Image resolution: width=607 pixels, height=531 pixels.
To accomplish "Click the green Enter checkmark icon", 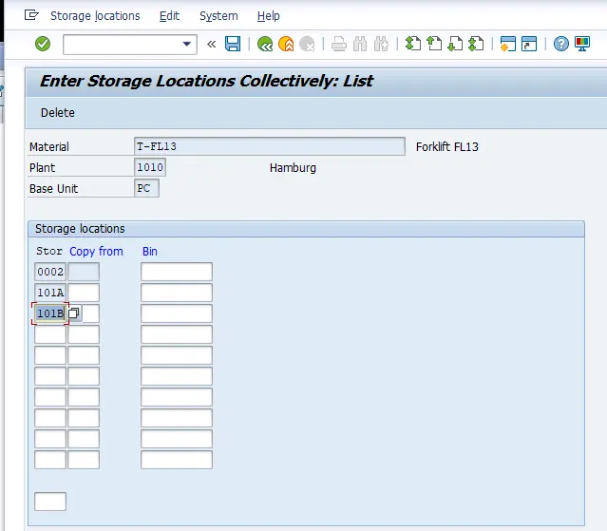I will tap(43, 44).
